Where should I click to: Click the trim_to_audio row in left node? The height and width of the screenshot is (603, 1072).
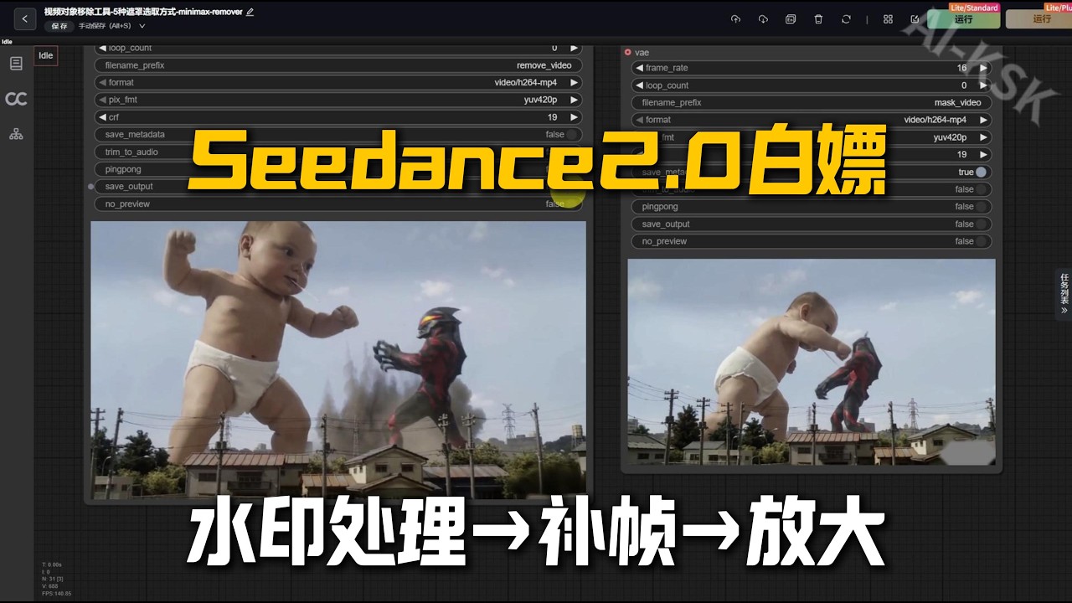tap(338, 152)
